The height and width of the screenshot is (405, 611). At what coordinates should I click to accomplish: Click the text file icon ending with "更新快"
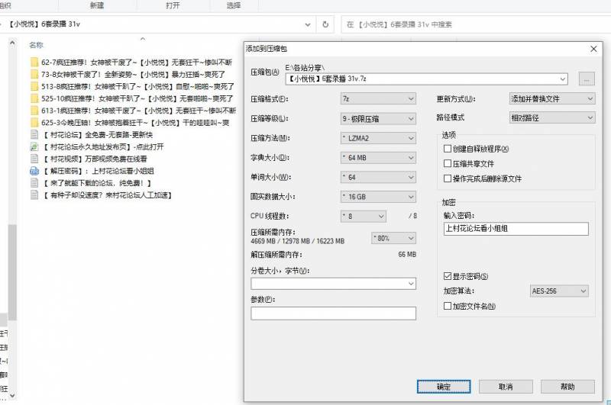pyautogui.click(x=34, y=135)
